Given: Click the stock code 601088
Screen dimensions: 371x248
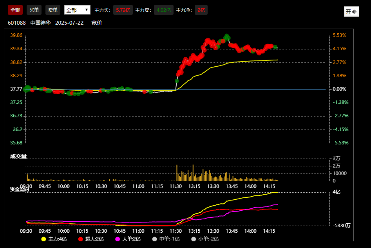Looking at the screenshot, I should pyautogui.click(x=17, y=23).
